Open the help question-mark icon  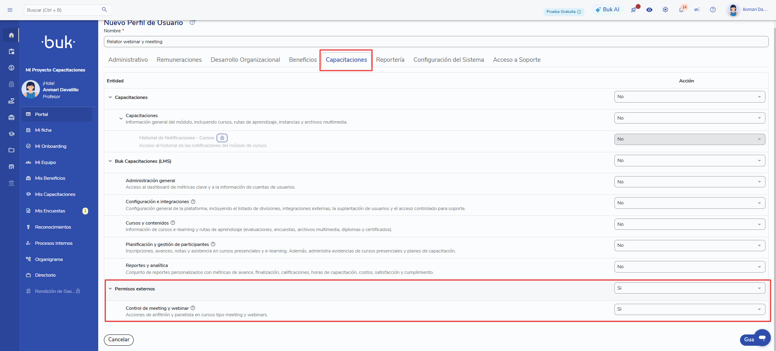pos(713,10)
